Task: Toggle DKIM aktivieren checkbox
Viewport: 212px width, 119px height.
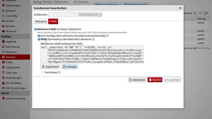Action: tap(39, 39)
